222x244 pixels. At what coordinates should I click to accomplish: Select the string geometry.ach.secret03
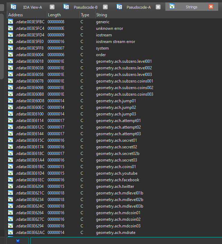(x=116, y=160)
